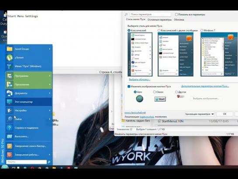
Task: Expand the Программы submenu arrow
Action: (x=50, y=76)
